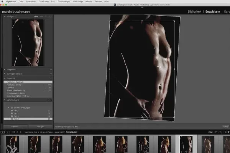Expand the Smart-Sammlungen tree item

pyautogui.click(x=8, y=107)
